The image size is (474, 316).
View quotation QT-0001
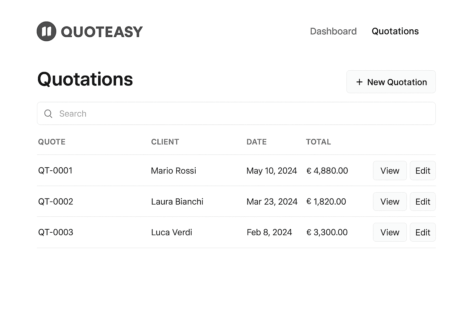389,171
